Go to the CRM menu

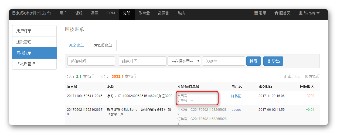click(x=111, y=13)
